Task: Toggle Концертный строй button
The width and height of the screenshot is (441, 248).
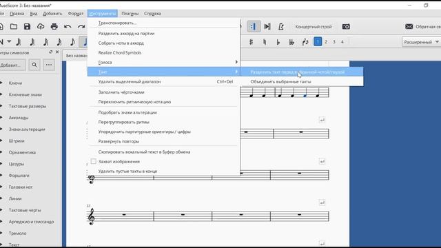Action: 314,27
